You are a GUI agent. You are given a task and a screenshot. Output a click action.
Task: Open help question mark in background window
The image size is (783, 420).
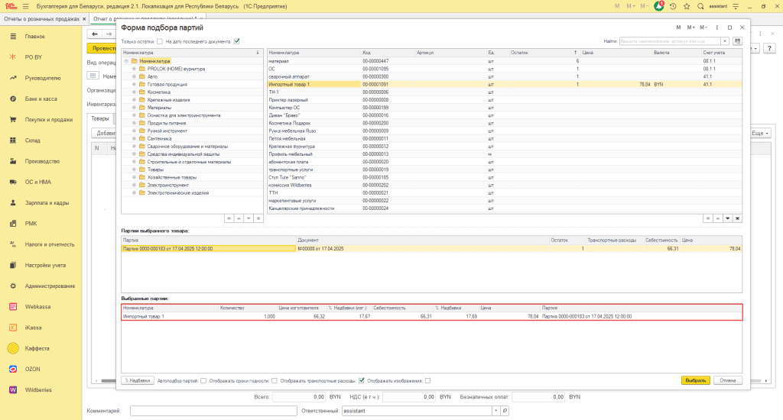pyautogui.click(x=769, y=48)
